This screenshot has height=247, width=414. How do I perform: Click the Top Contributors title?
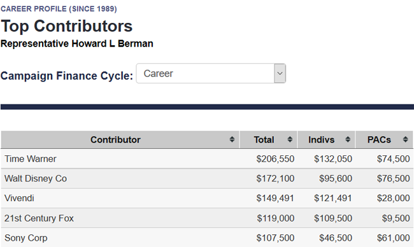click(66, 26)
